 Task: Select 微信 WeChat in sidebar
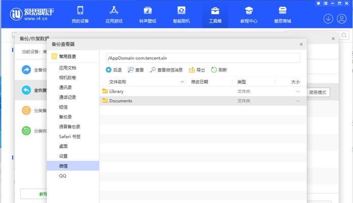coord(73,166)
